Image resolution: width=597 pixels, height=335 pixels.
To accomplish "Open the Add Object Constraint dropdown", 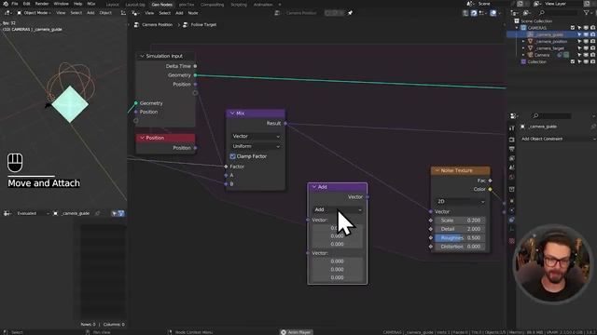I will coord(558,139).
